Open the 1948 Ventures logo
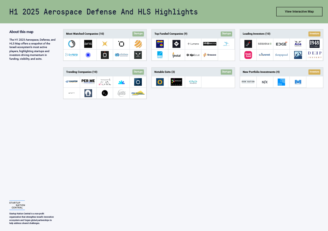Viewport: 328px width, 231px height. (314, 44)
